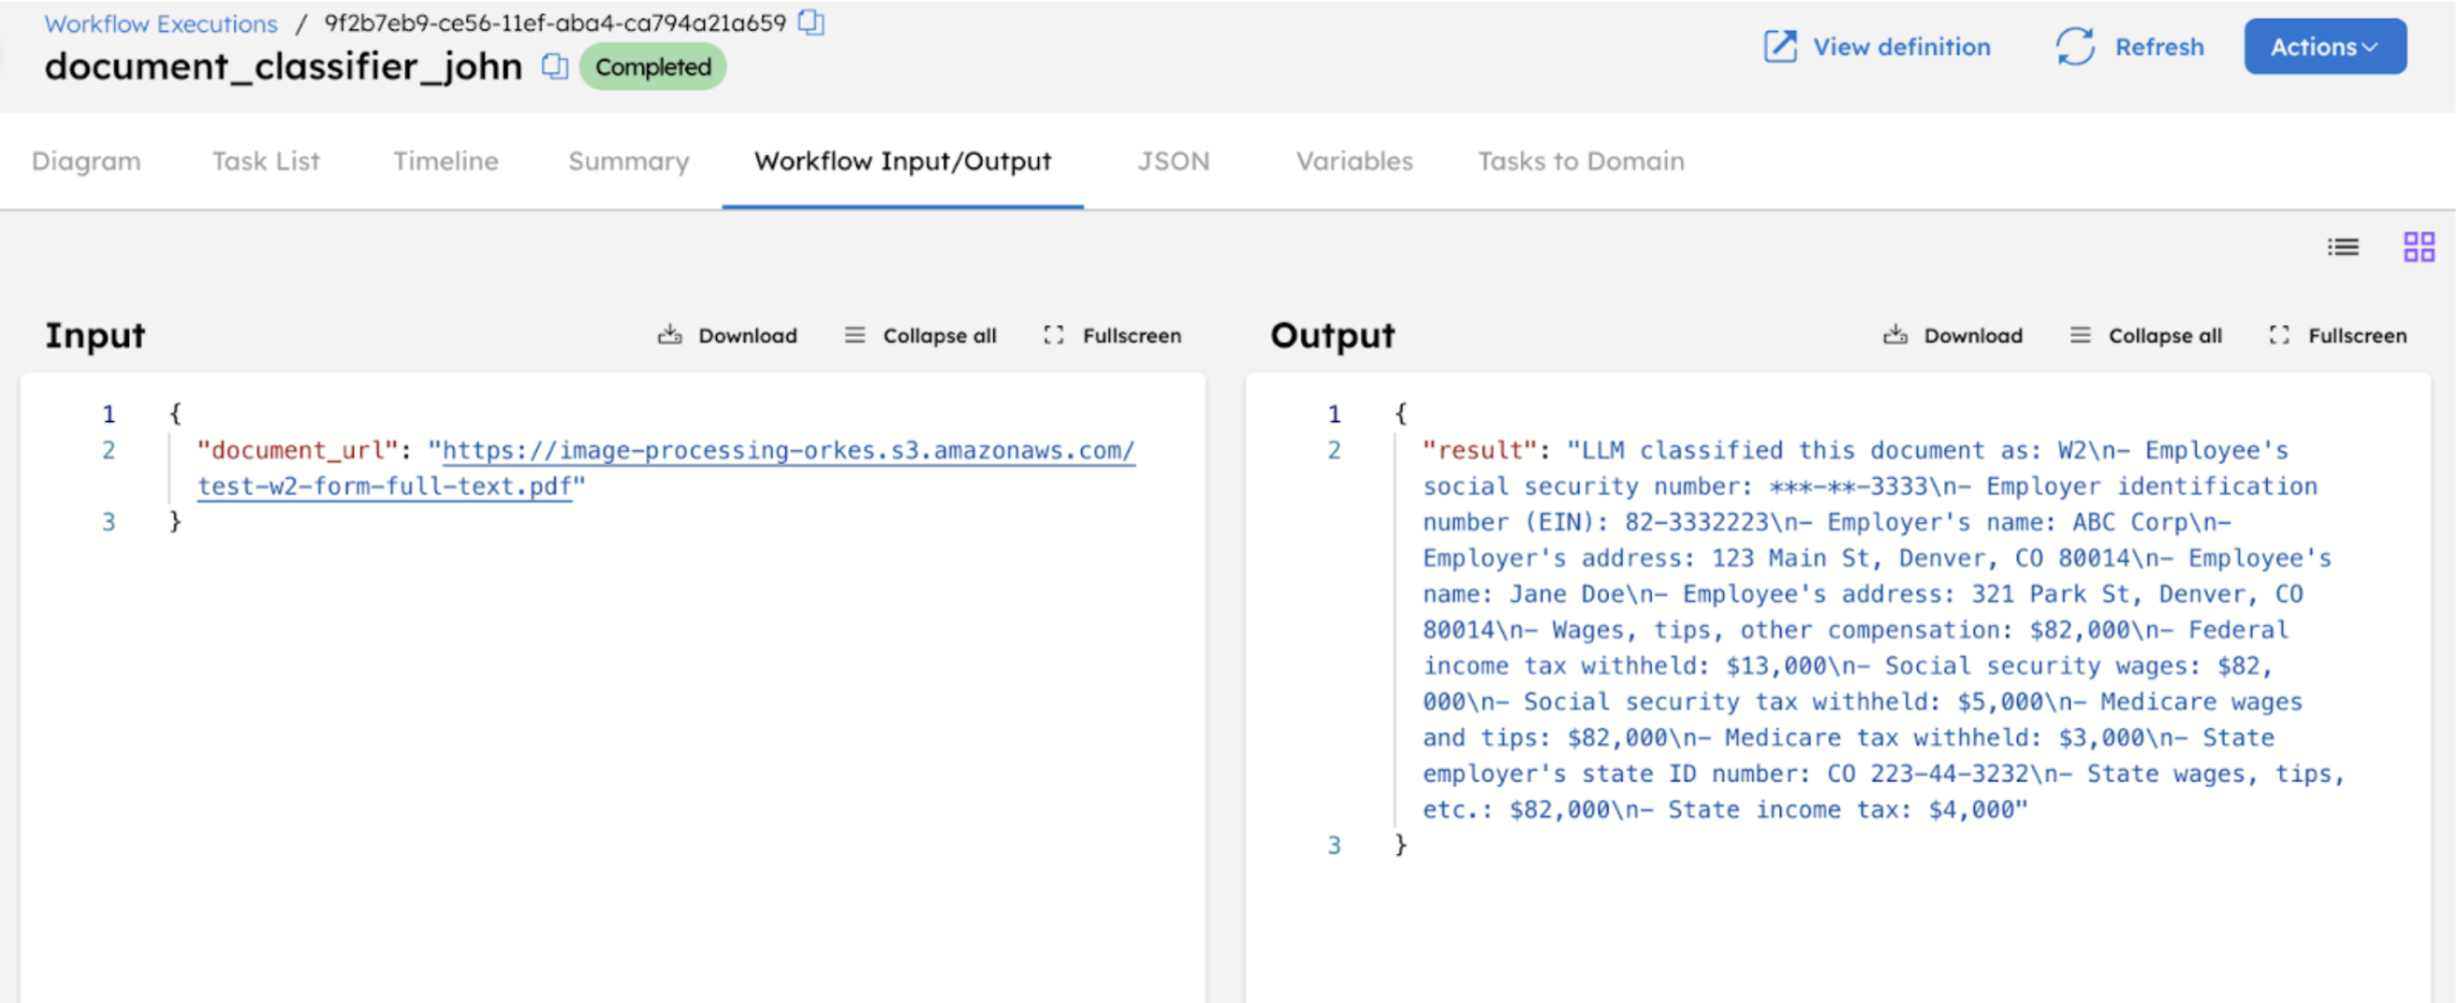This screenshot has width=2456, height=1003.
Task: Click the Input heading
Action: click(x=95, y=335)
